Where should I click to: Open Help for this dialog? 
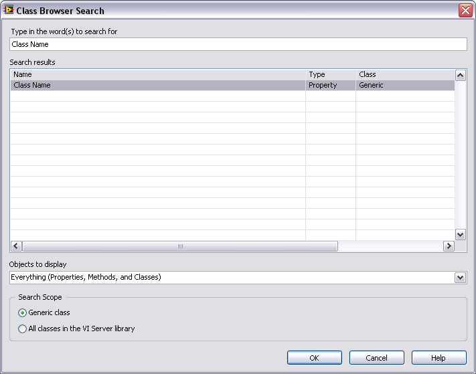click(x=439, y=358)
